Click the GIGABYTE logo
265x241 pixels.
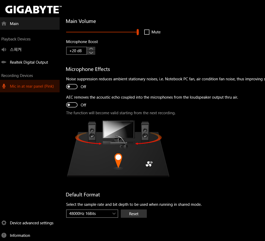pyautogui.click(x=34, y=9)
